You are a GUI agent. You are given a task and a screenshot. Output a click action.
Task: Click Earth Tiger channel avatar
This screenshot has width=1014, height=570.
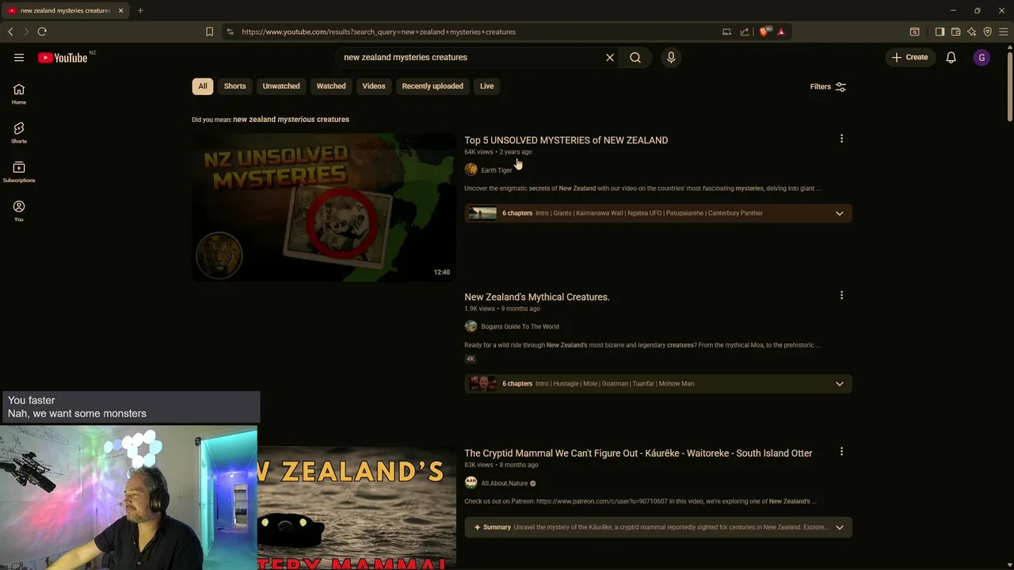coord(471,169)
